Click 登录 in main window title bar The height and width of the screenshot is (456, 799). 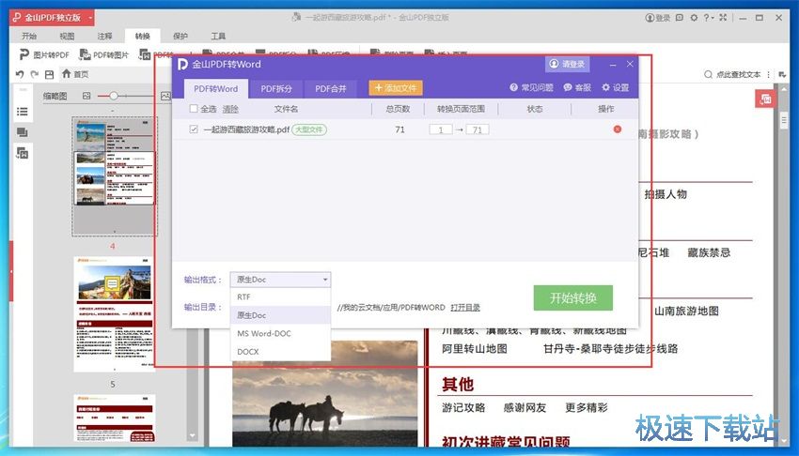click(658, 18)
